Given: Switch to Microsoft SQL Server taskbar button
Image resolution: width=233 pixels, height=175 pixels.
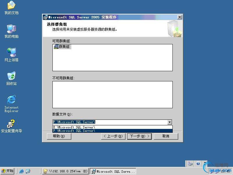Looking at the screenshot, I should click(113, 171).
